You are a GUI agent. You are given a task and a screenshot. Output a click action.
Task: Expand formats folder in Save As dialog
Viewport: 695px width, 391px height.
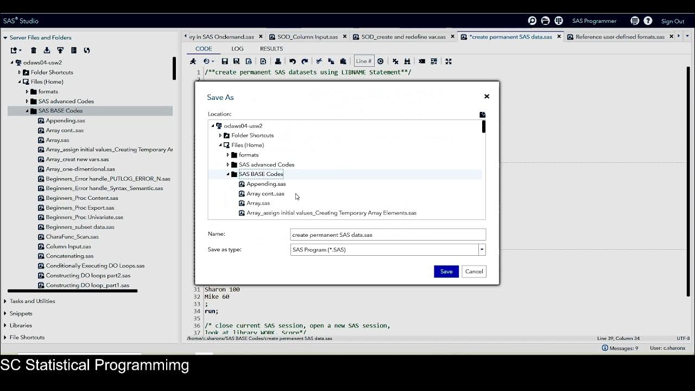click(228, 155)
